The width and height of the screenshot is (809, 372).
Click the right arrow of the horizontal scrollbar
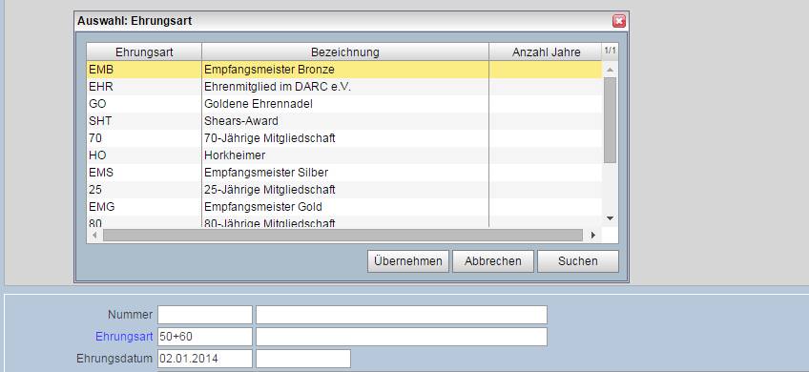pyautogui.click(x=592, y=236)
